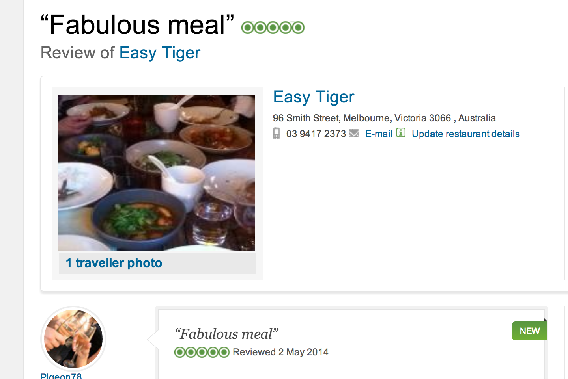Open Pigeon78's round profile avatar
The height and width of the screenshot is (379, 568).
73,339
